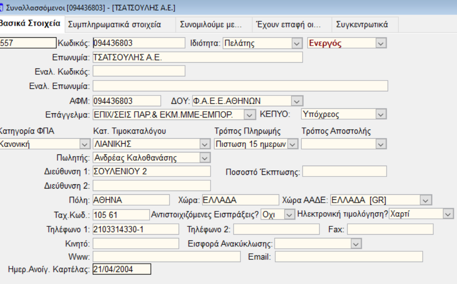The height and width of the screenshot is (284, 457).
Task: Open the Συνομιλούμε με tab
Action: pyautogui.click(x=211, y=24)
